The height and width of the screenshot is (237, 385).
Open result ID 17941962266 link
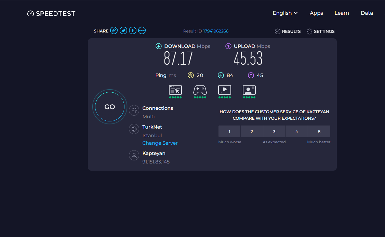(x=216, y=31)
